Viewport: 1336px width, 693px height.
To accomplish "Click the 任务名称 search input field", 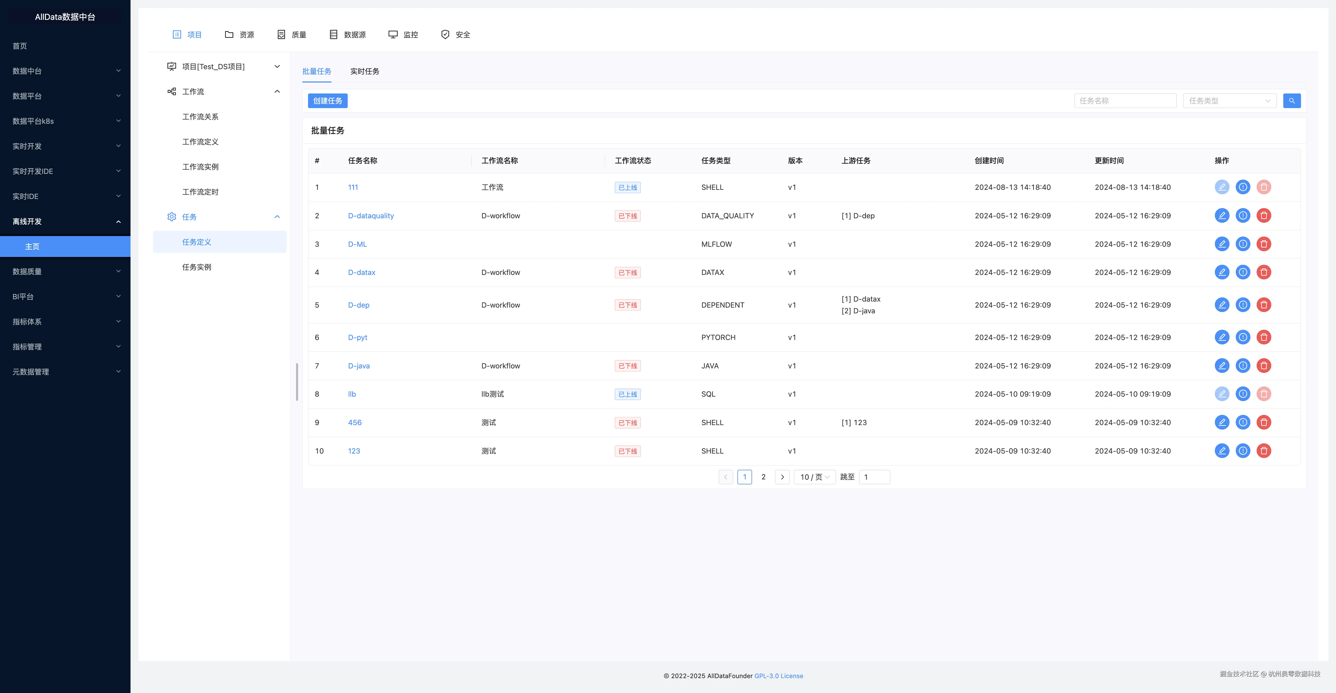I will pos(1124,101).
